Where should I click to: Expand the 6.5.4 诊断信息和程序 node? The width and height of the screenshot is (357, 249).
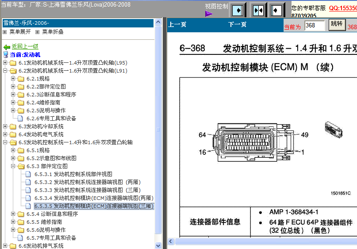coord(13,214)
